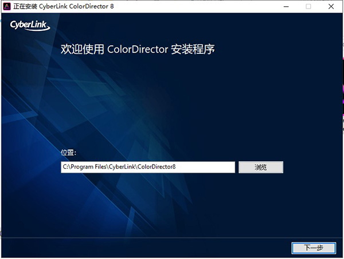Click the 位置: label above the path
The image size is (344, 259).
click(69, 153)
